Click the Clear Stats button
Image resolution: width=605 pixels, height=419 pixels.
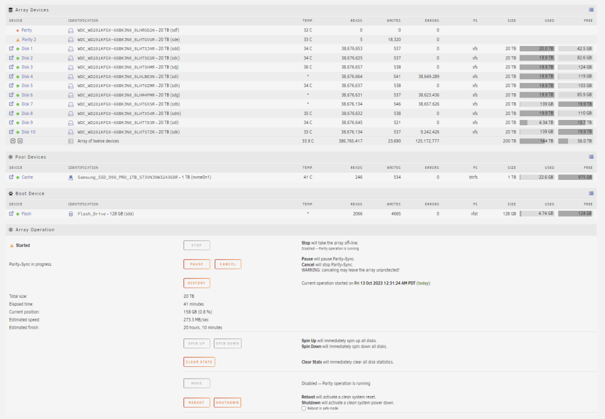pyautogui.click(x=199, y=362)
